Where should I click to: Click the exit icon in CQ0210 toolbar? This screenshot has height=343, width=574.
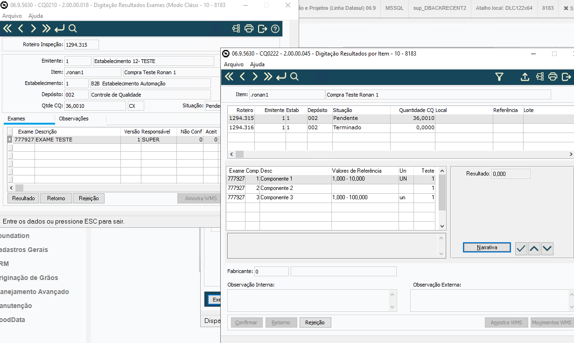(x=262, y=29)
